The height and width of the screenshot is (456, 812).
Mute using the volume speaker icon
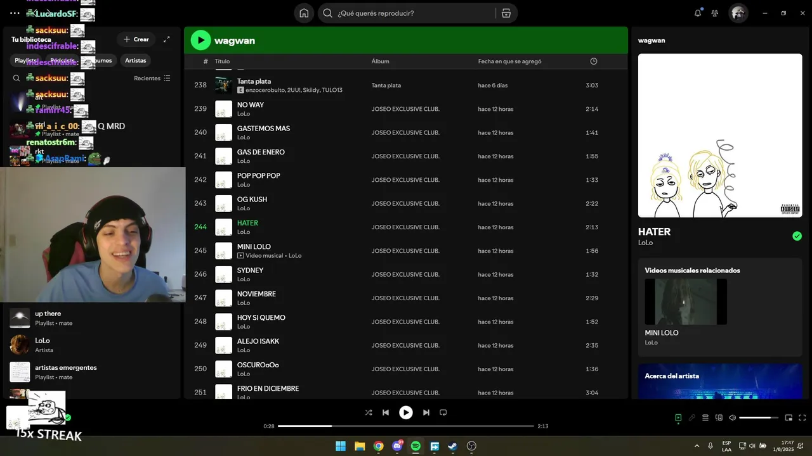click(732, 417)
